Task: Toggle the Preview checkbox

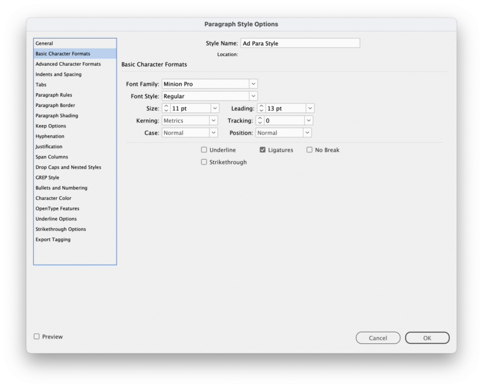Action: click(x=37, y=337)
